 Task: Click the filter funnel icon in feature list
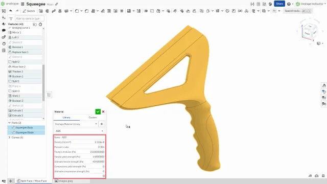11,19
